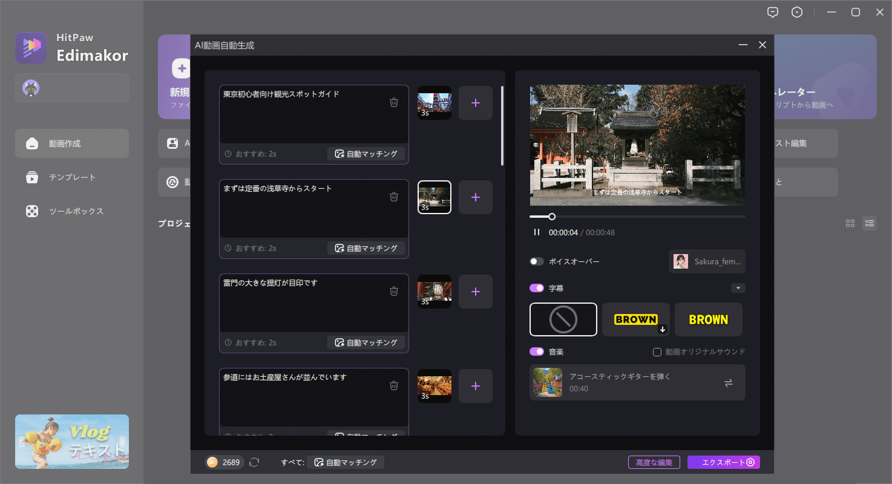Viewport: 892px width, 484px height.
Task: Click 自動マッチング for the 雷門 scene
Action: pos(366,342)
